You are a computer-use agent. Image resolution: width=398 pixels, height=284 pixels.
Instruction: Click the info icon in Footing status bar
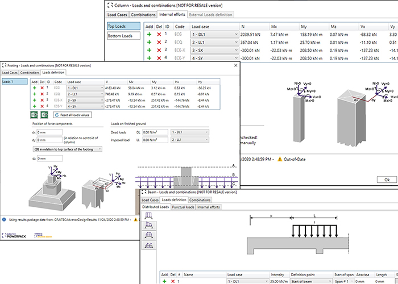tap(4, 220)
